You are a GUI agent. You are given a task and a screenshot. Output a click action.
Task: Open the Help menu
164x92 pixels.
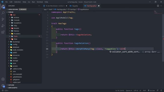tap(46, 2)
